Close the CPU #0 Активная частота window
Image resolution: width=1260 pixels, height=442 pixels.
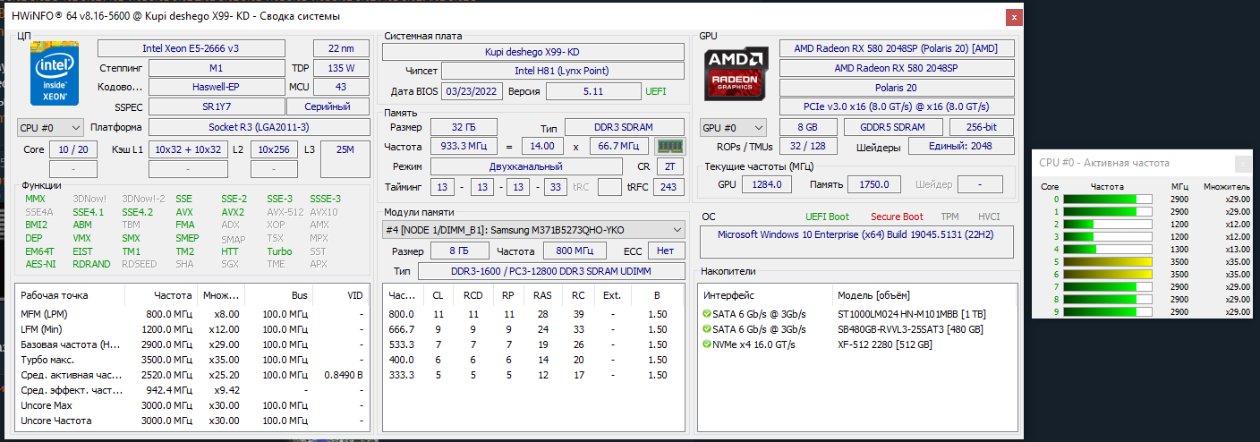[x=1242, y=163]
